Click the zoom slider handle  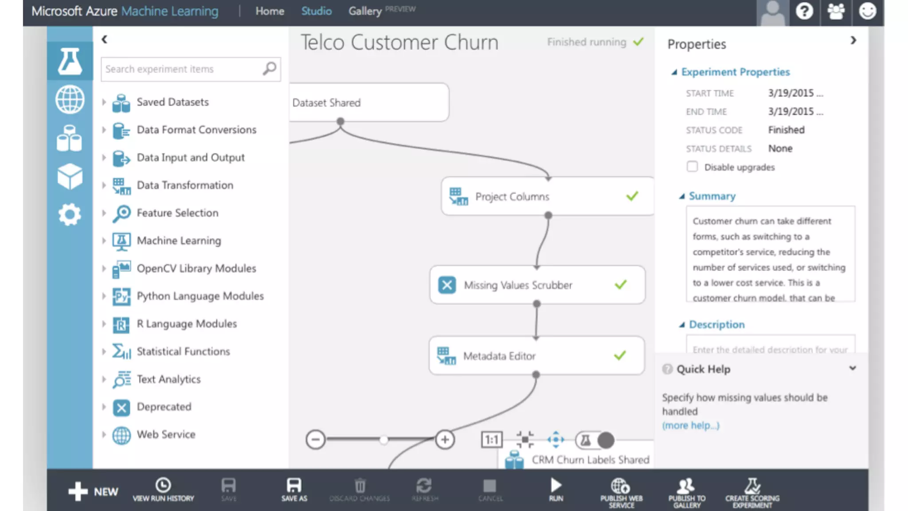[x=384, y=440]
